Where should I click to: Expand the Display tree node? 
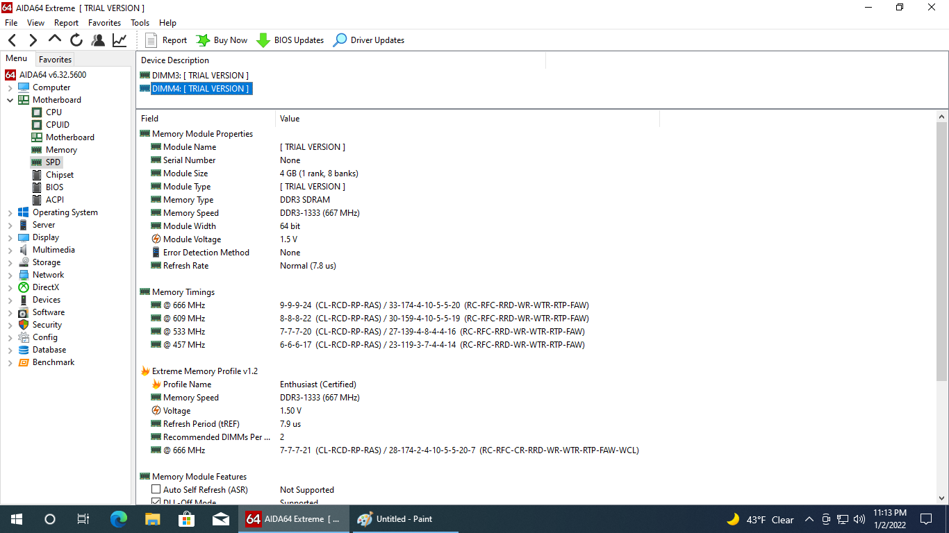(x=10, y=237)
